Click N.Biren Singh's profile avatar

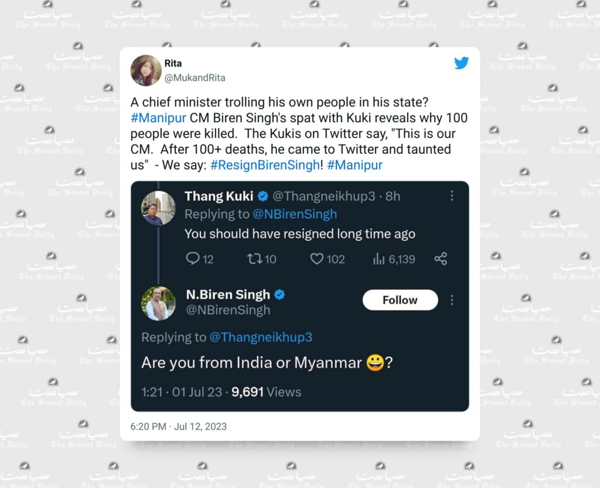(158, 304)
